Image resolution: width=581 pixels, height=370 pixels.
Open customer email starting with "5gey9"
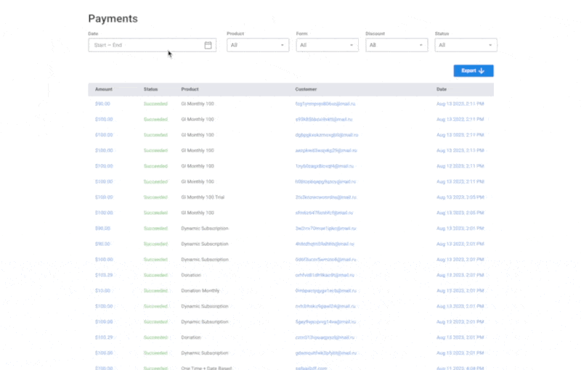tap(325, 322)
